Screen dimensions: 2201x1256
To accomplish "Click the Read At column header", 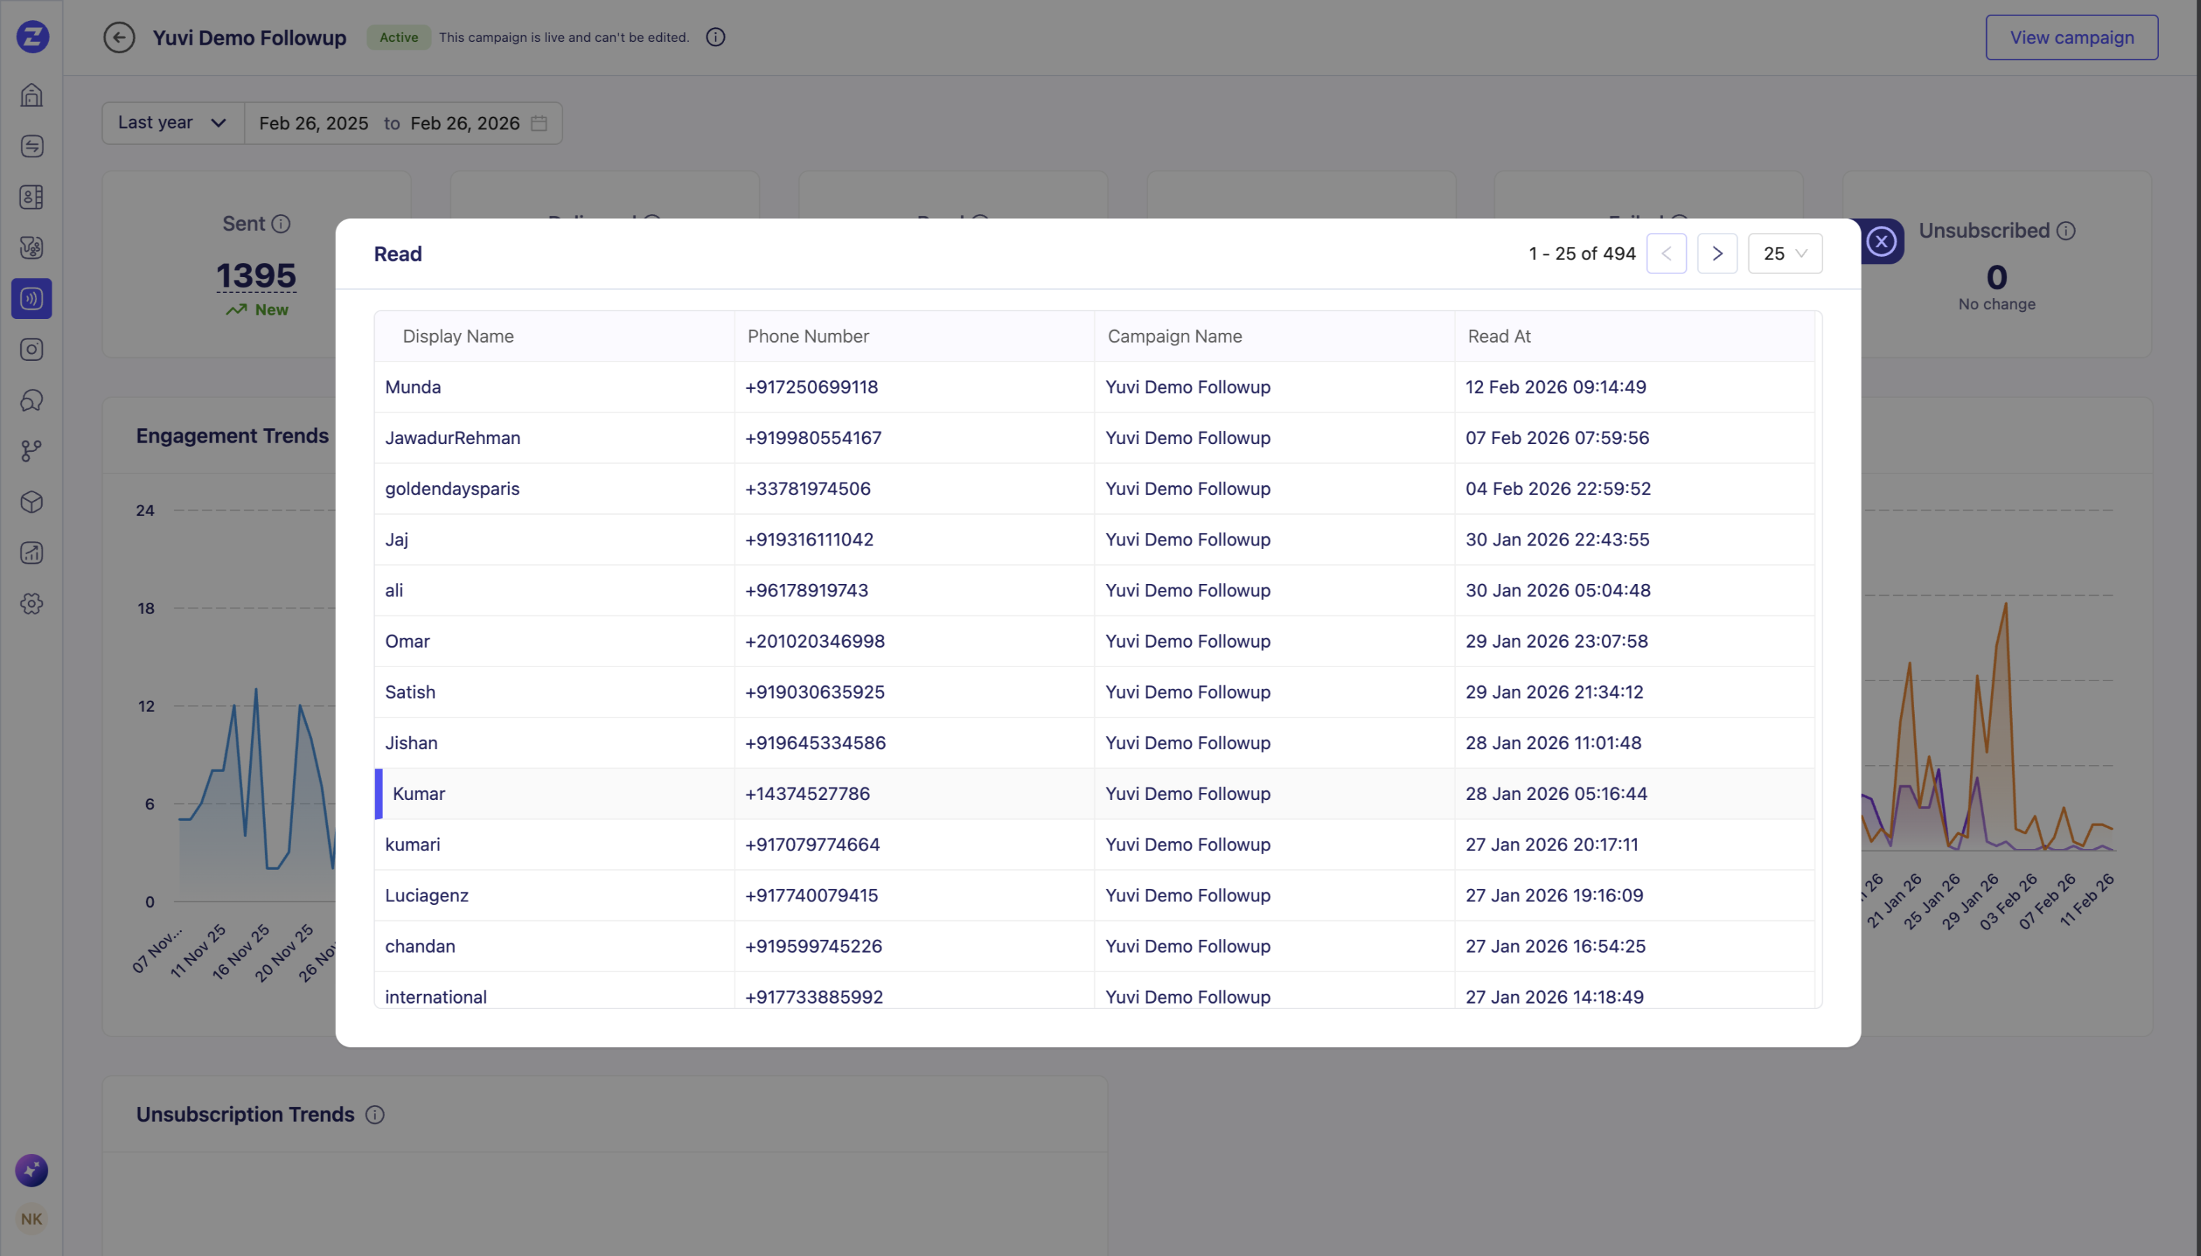I will [x=1499, y=336].
